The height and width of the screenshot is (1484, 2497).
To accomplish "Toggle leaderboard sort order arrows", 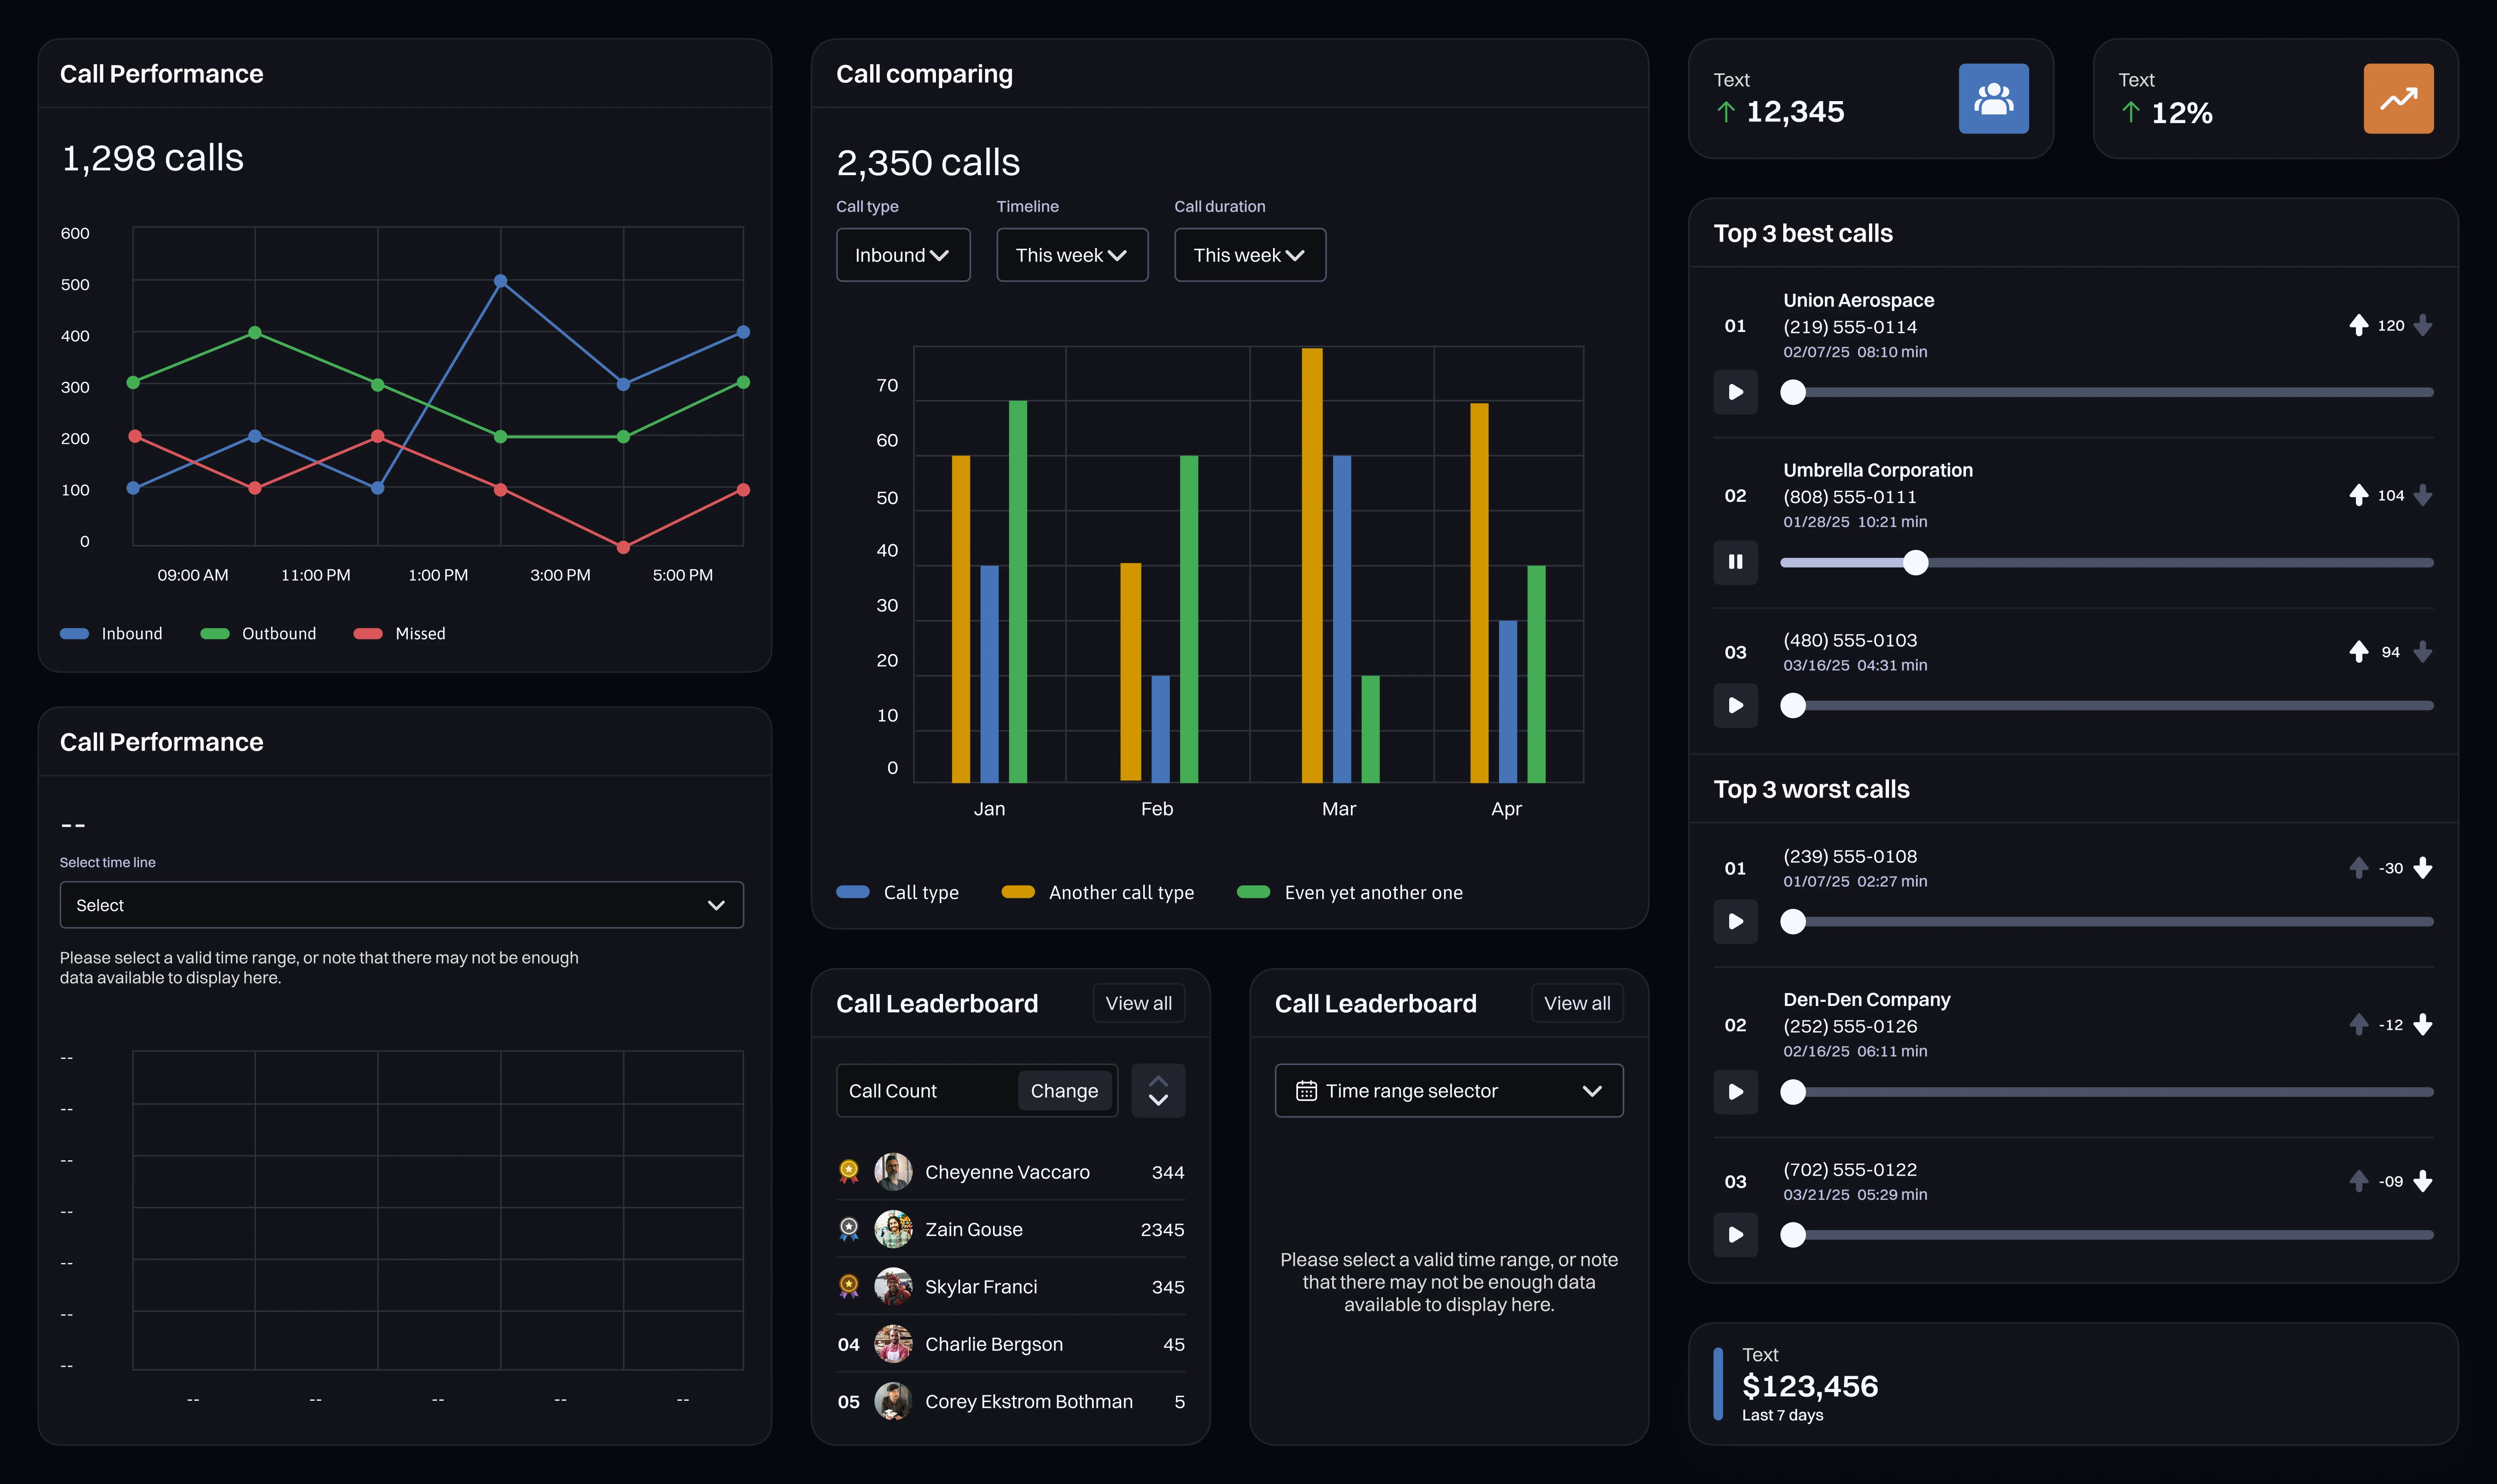I will click(x=1158, y=1091).
